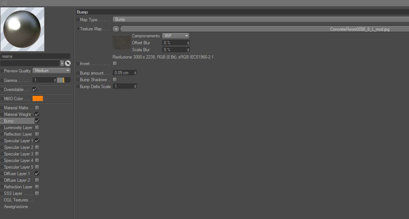Click the orange MtlID Color swatch
The image size is (409, 219).
(38, 99)
